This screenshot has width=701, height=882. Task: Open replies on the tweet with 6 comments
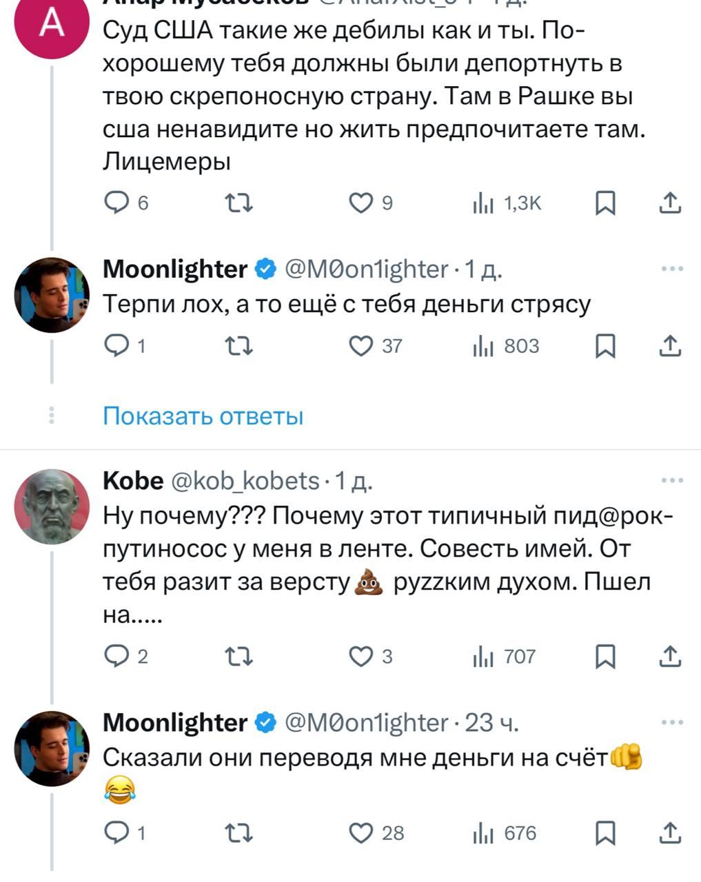pos(114,203)
